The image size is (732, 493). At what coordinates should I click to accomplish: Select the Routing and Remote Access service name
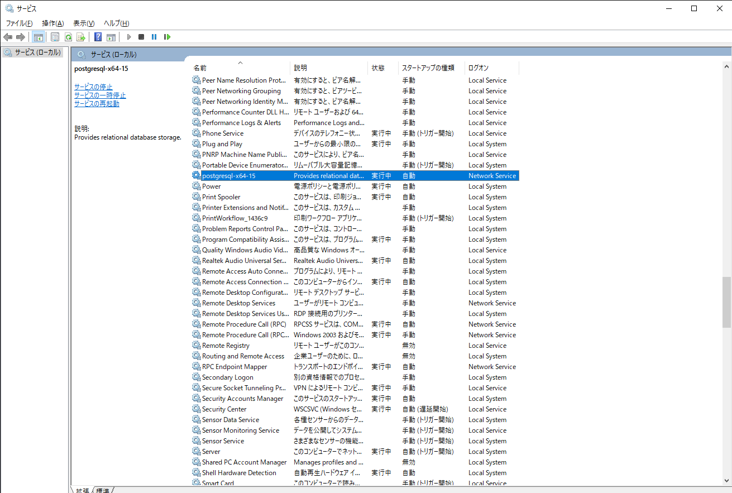[243, 356]
